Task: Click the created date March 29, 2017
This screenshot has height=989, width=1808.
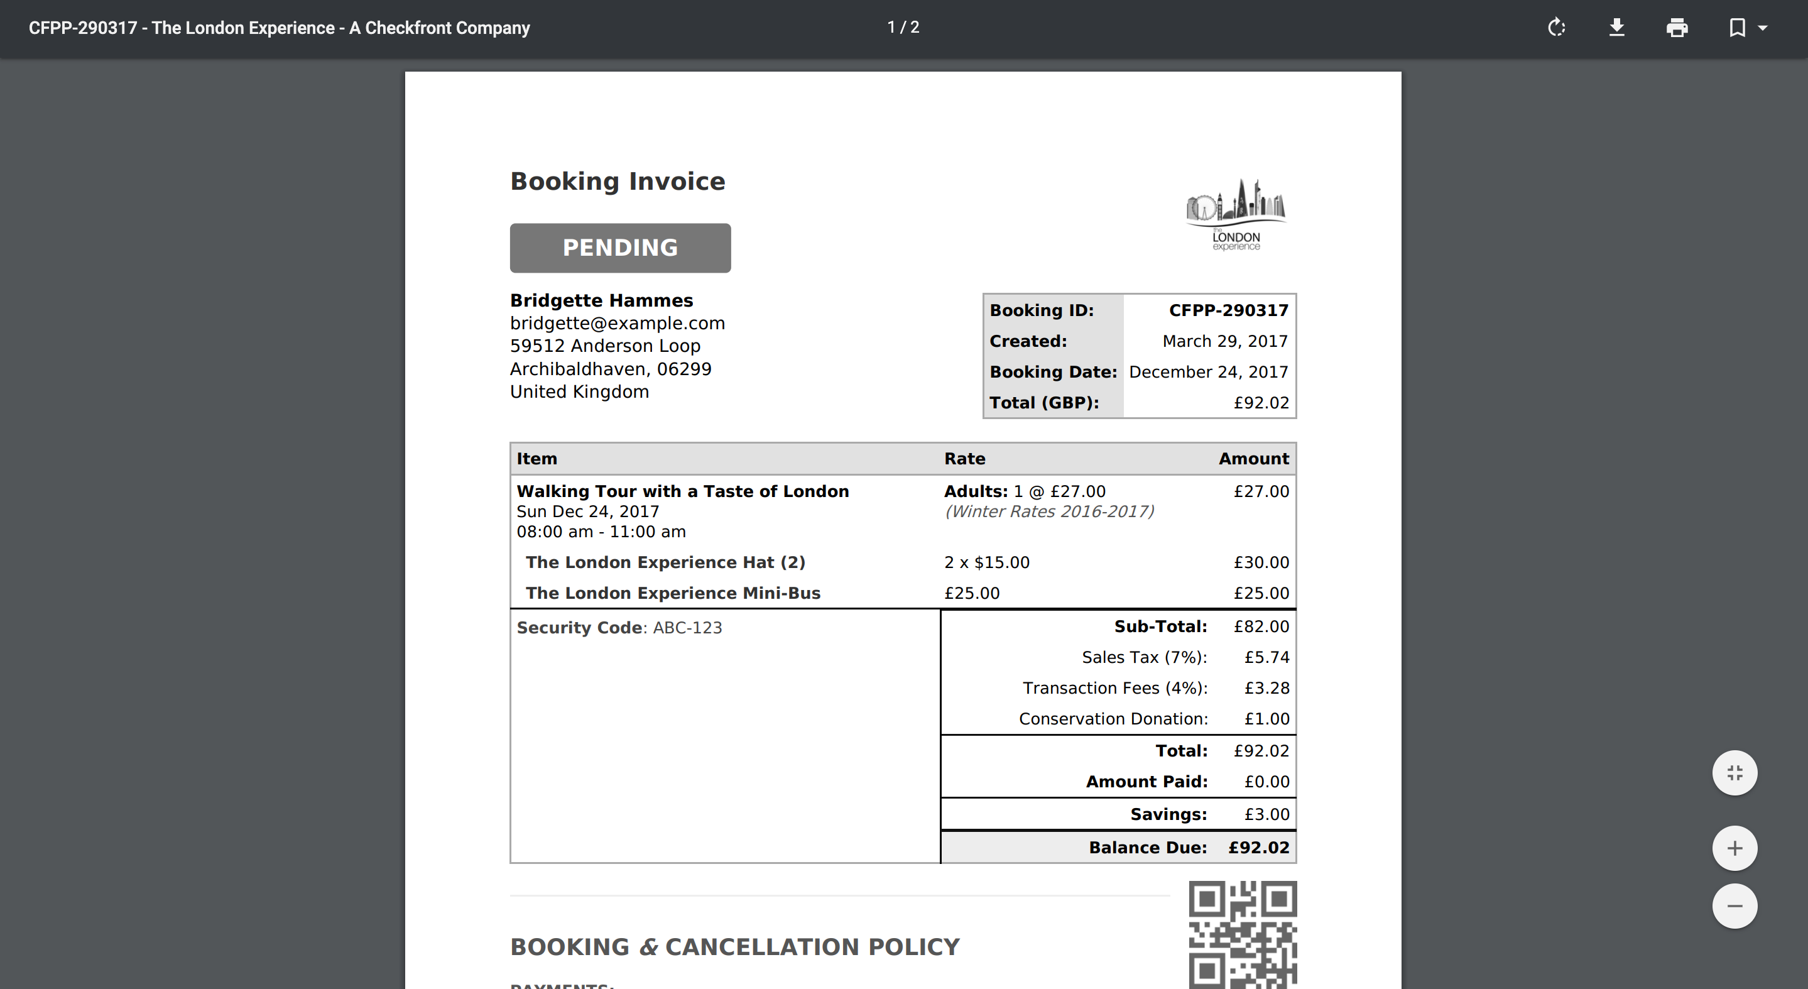Action: (1226, 341)
